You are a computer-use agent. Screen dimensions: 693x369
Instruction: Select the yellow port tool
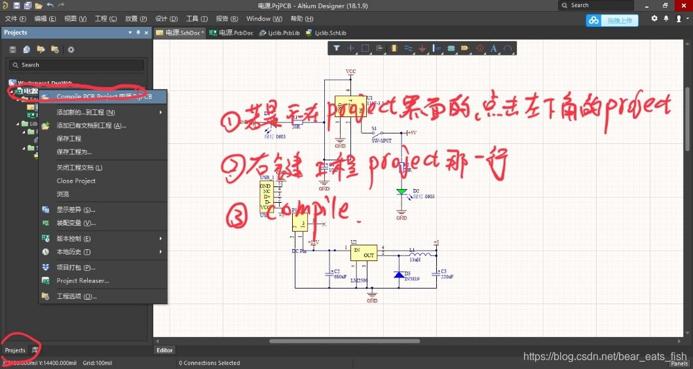pos(464,48)
